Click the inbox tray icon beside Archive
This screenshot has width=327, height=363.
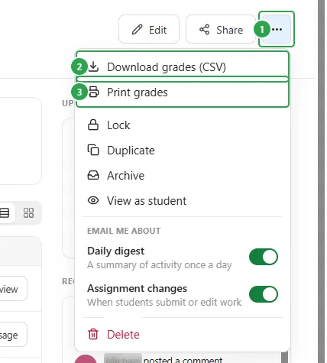(x=93, y=175)
